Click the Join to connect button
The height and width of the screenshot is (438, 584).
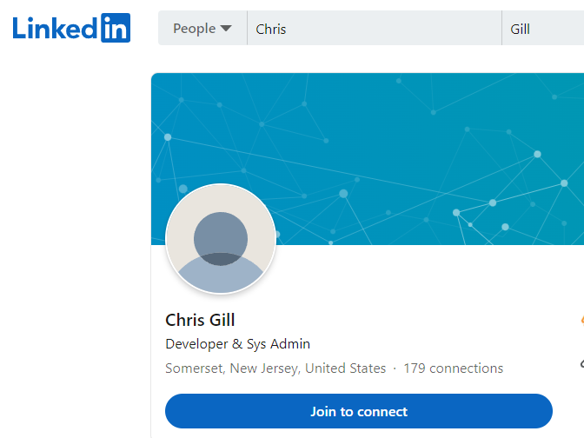[x=359, y=411]
